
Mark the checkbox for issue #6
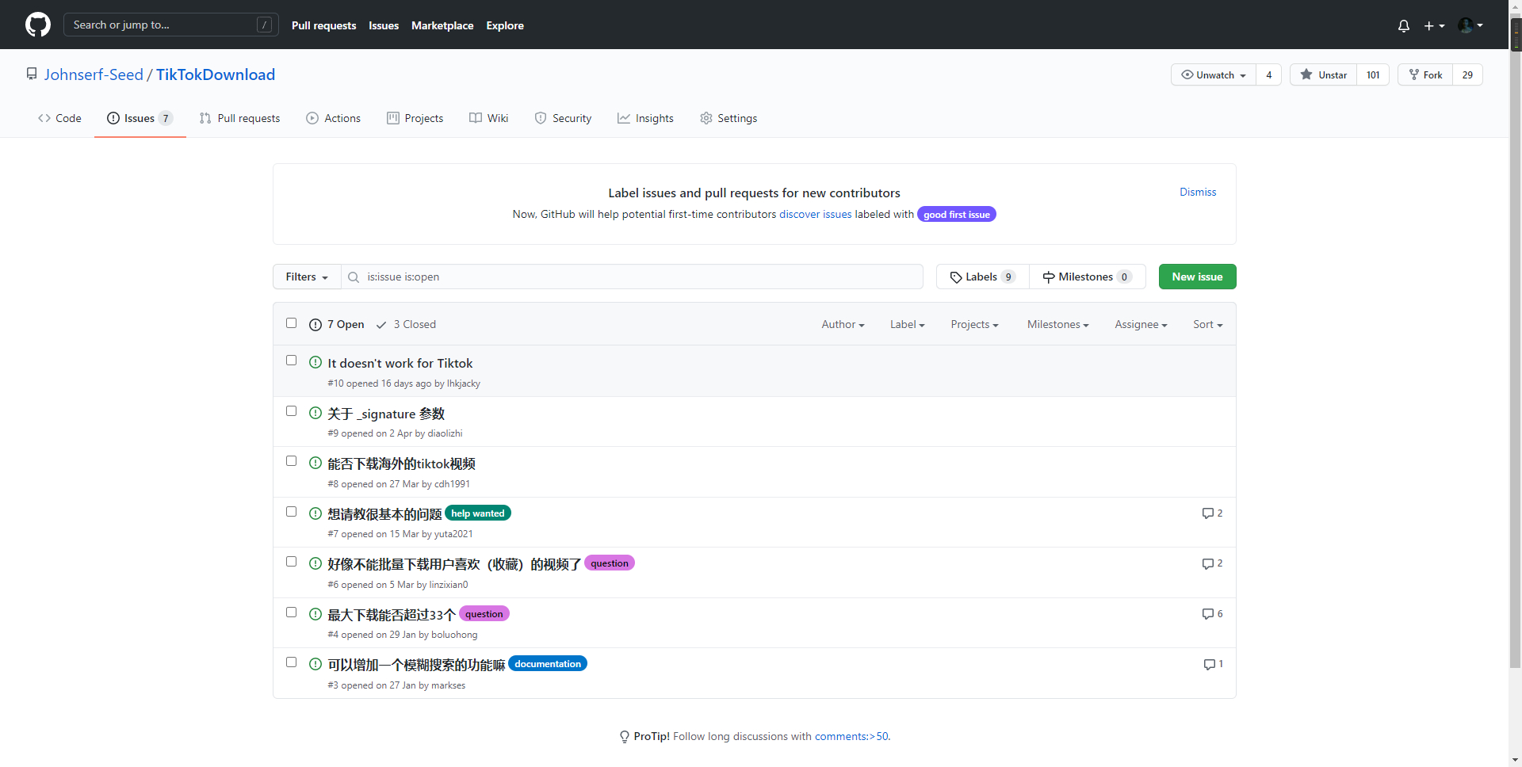click(291, 562)
